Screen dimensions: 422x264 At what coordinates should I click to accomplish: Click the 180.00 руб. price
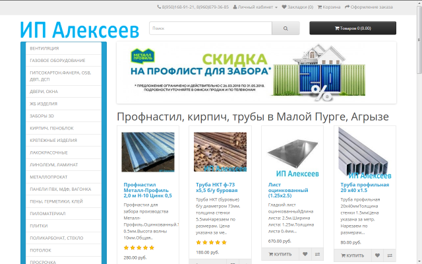[x=208, y=252]
